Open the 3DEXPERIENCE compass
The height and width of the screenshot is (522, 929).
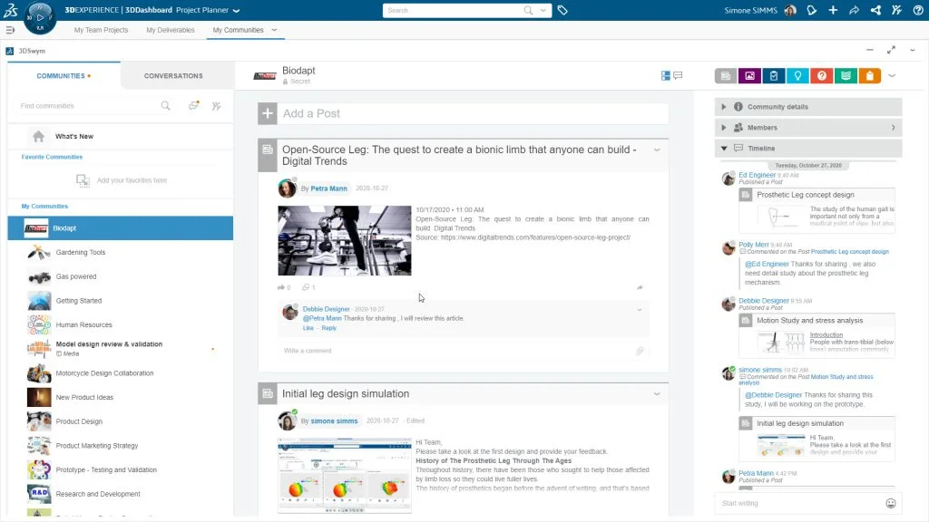(x=40, y=17)
